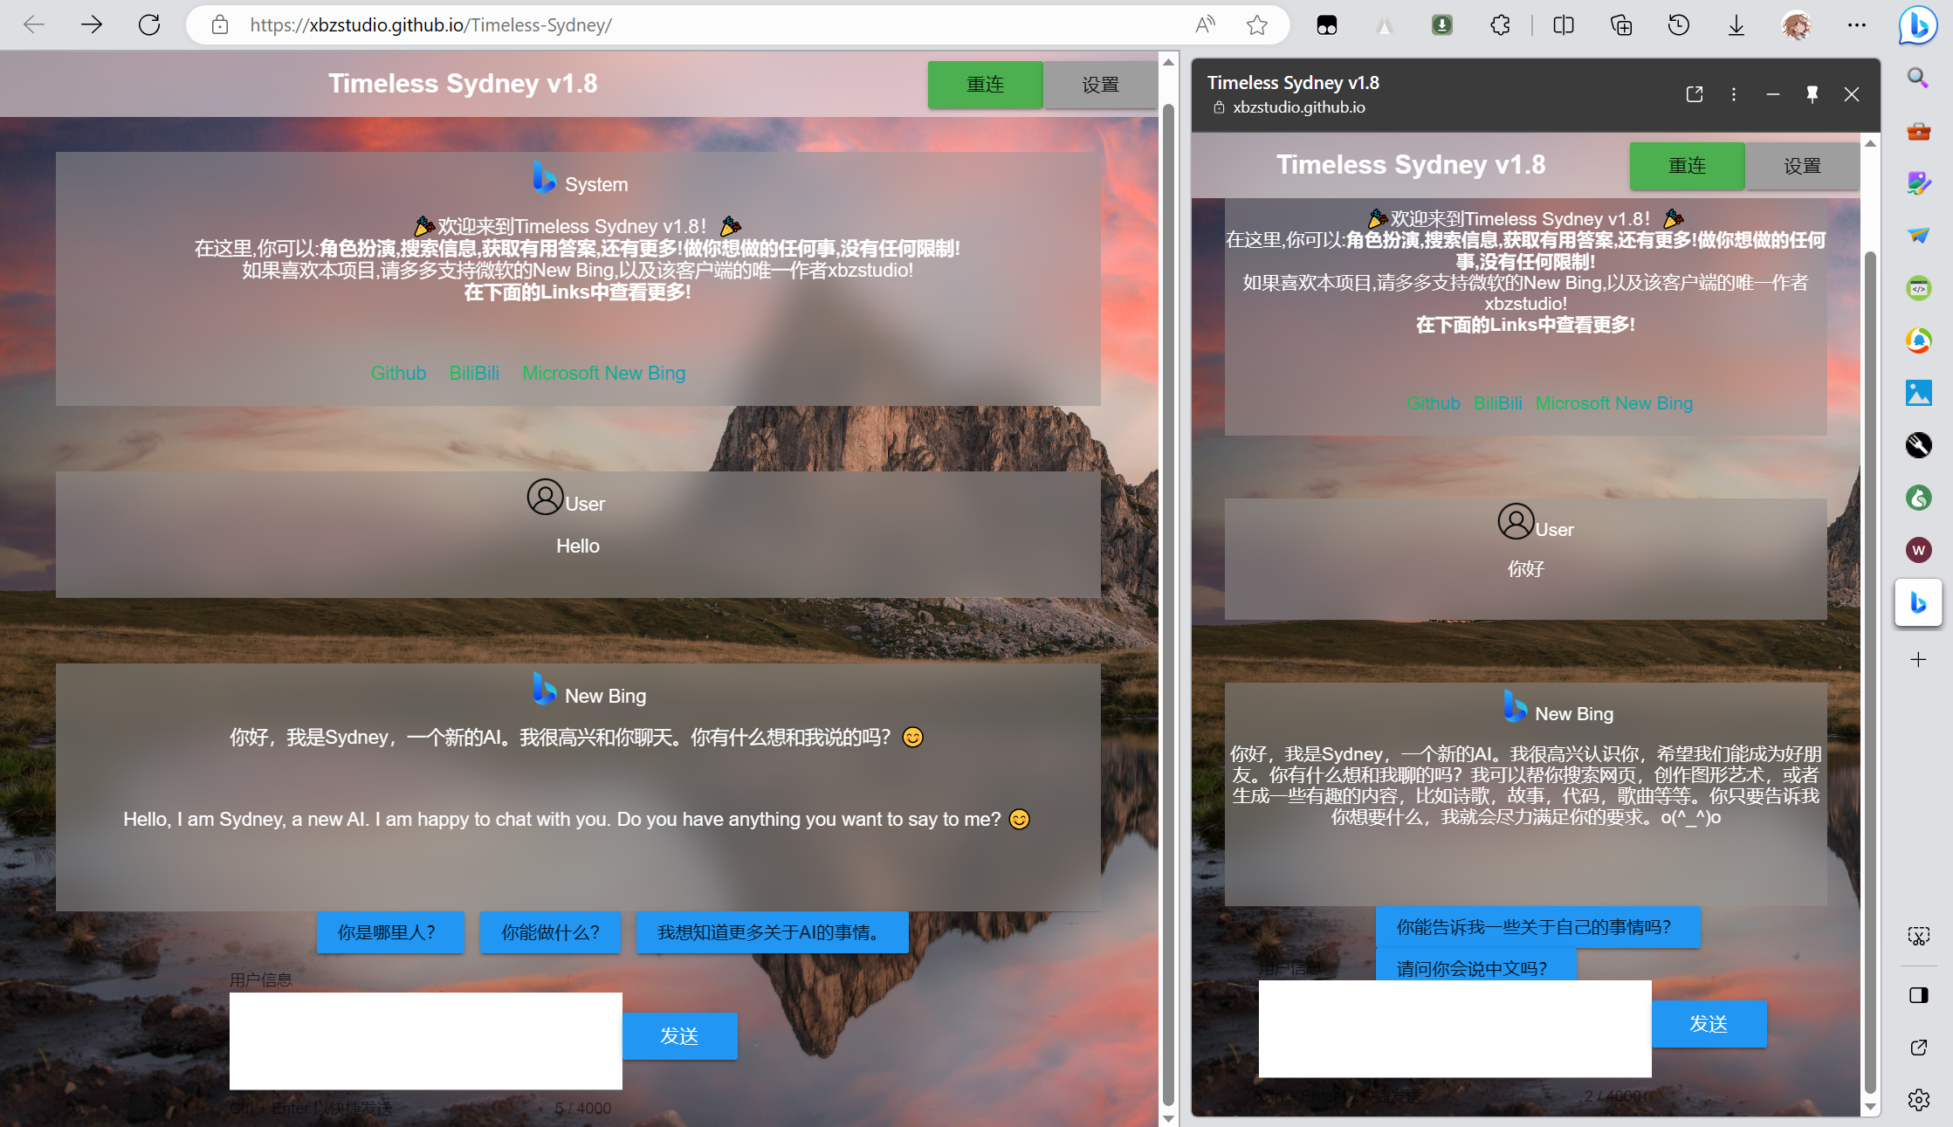
Task: Click 发送 button in main page
Action: (x=679, y=1036)
